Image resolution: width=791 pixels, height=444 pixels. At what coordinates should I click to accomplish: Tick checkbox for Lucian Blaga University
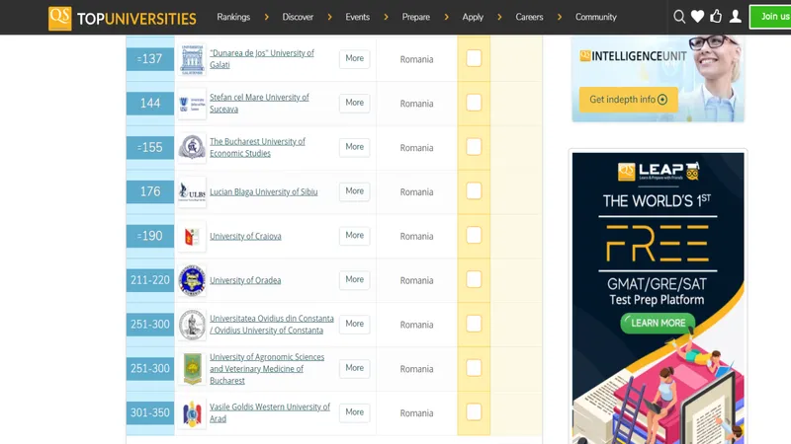pos(474,190)
